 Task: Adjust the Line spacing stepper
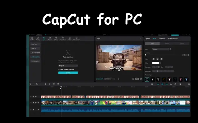172,67
